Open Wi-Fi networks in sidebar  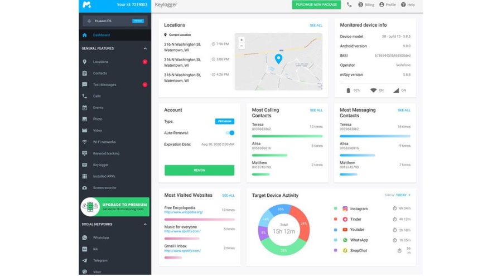[104, 142]
